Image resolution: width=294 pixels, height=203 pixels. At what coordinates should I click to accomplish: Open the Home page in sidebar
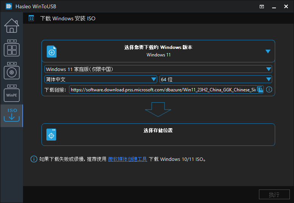point(12,26)
